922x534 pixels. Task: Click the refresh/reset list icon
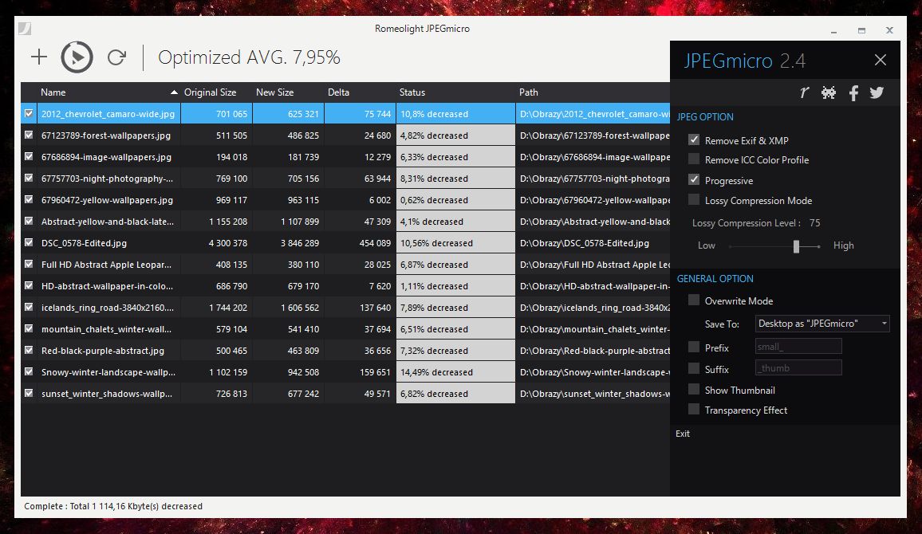click(x=116, y=57)
